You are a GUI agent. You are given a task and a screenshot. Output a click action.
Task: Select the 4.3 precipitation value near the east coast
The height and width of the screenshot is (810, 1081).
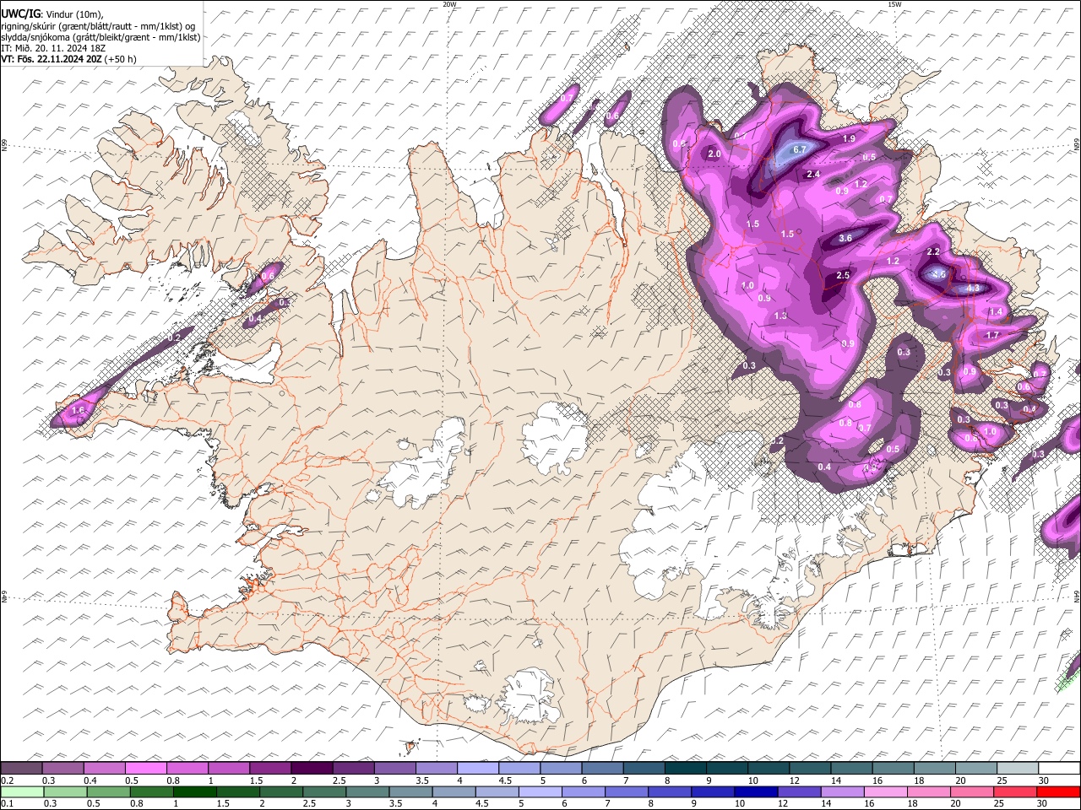(972, 288)
